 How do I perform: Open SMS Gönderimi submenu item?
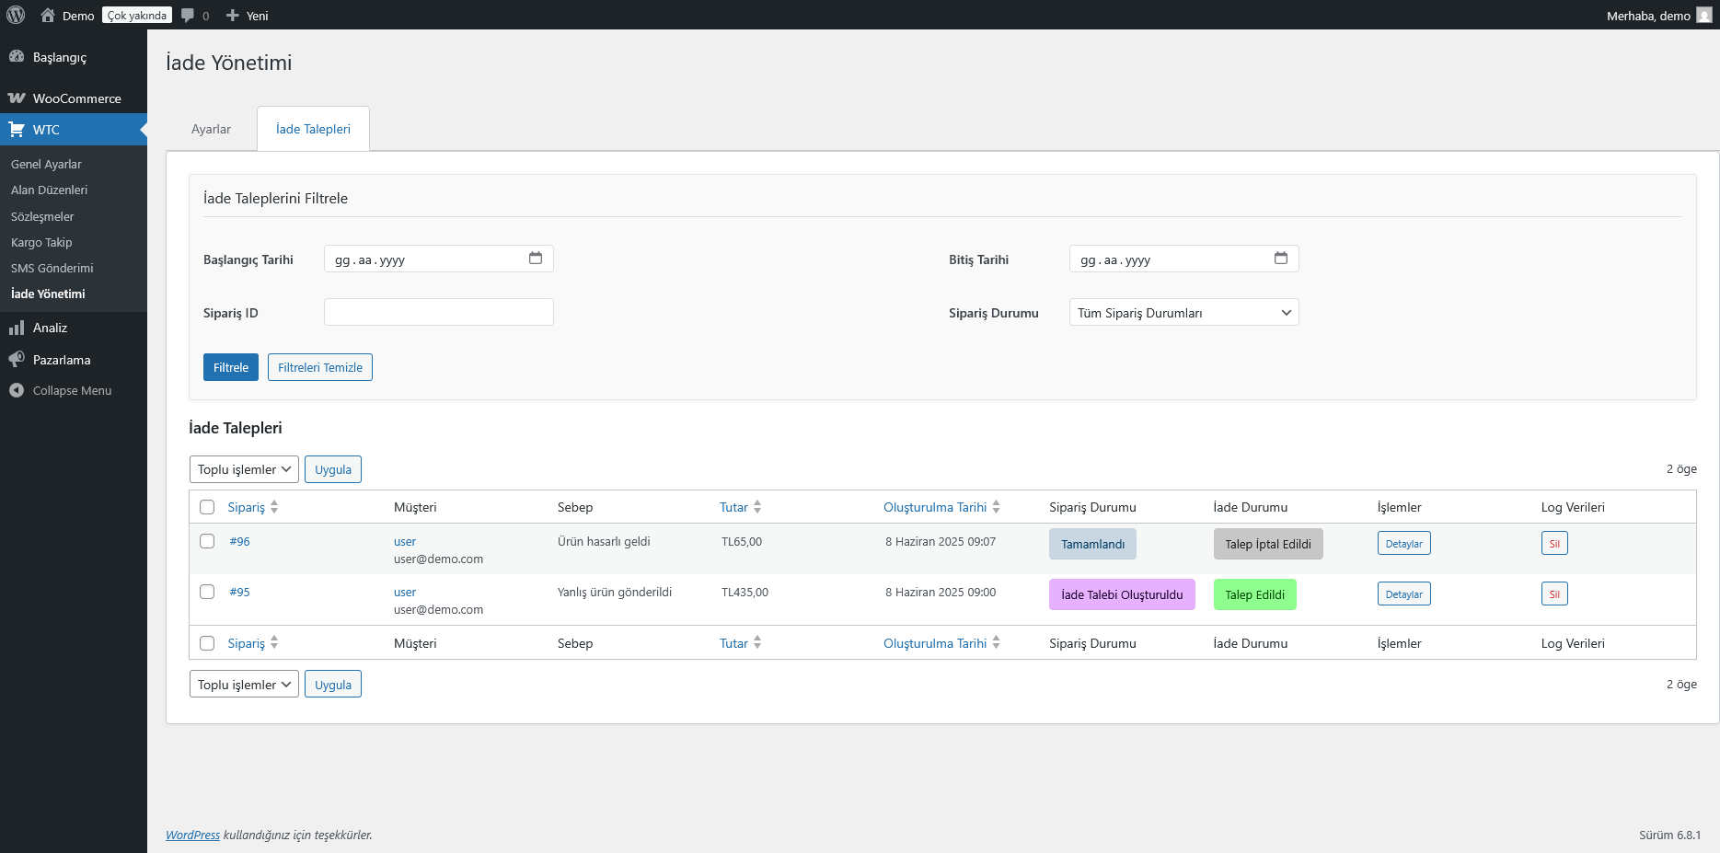click(x=52, y=268)
